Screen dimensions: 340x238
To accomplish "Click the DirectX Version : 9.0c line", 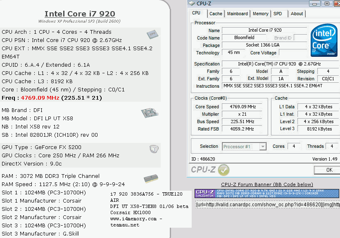I will (x=32, y=163).
